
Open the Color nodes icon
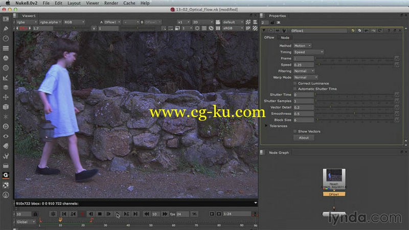(x=6, y=58)
